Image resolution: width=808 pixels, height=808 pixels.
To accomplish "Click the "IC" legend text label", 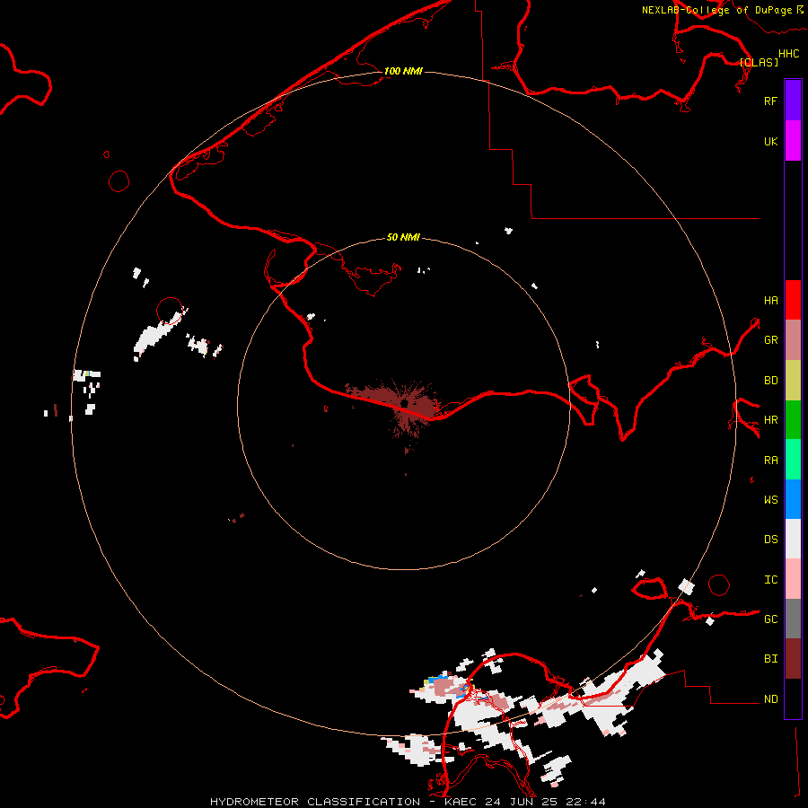I will 770,580.
